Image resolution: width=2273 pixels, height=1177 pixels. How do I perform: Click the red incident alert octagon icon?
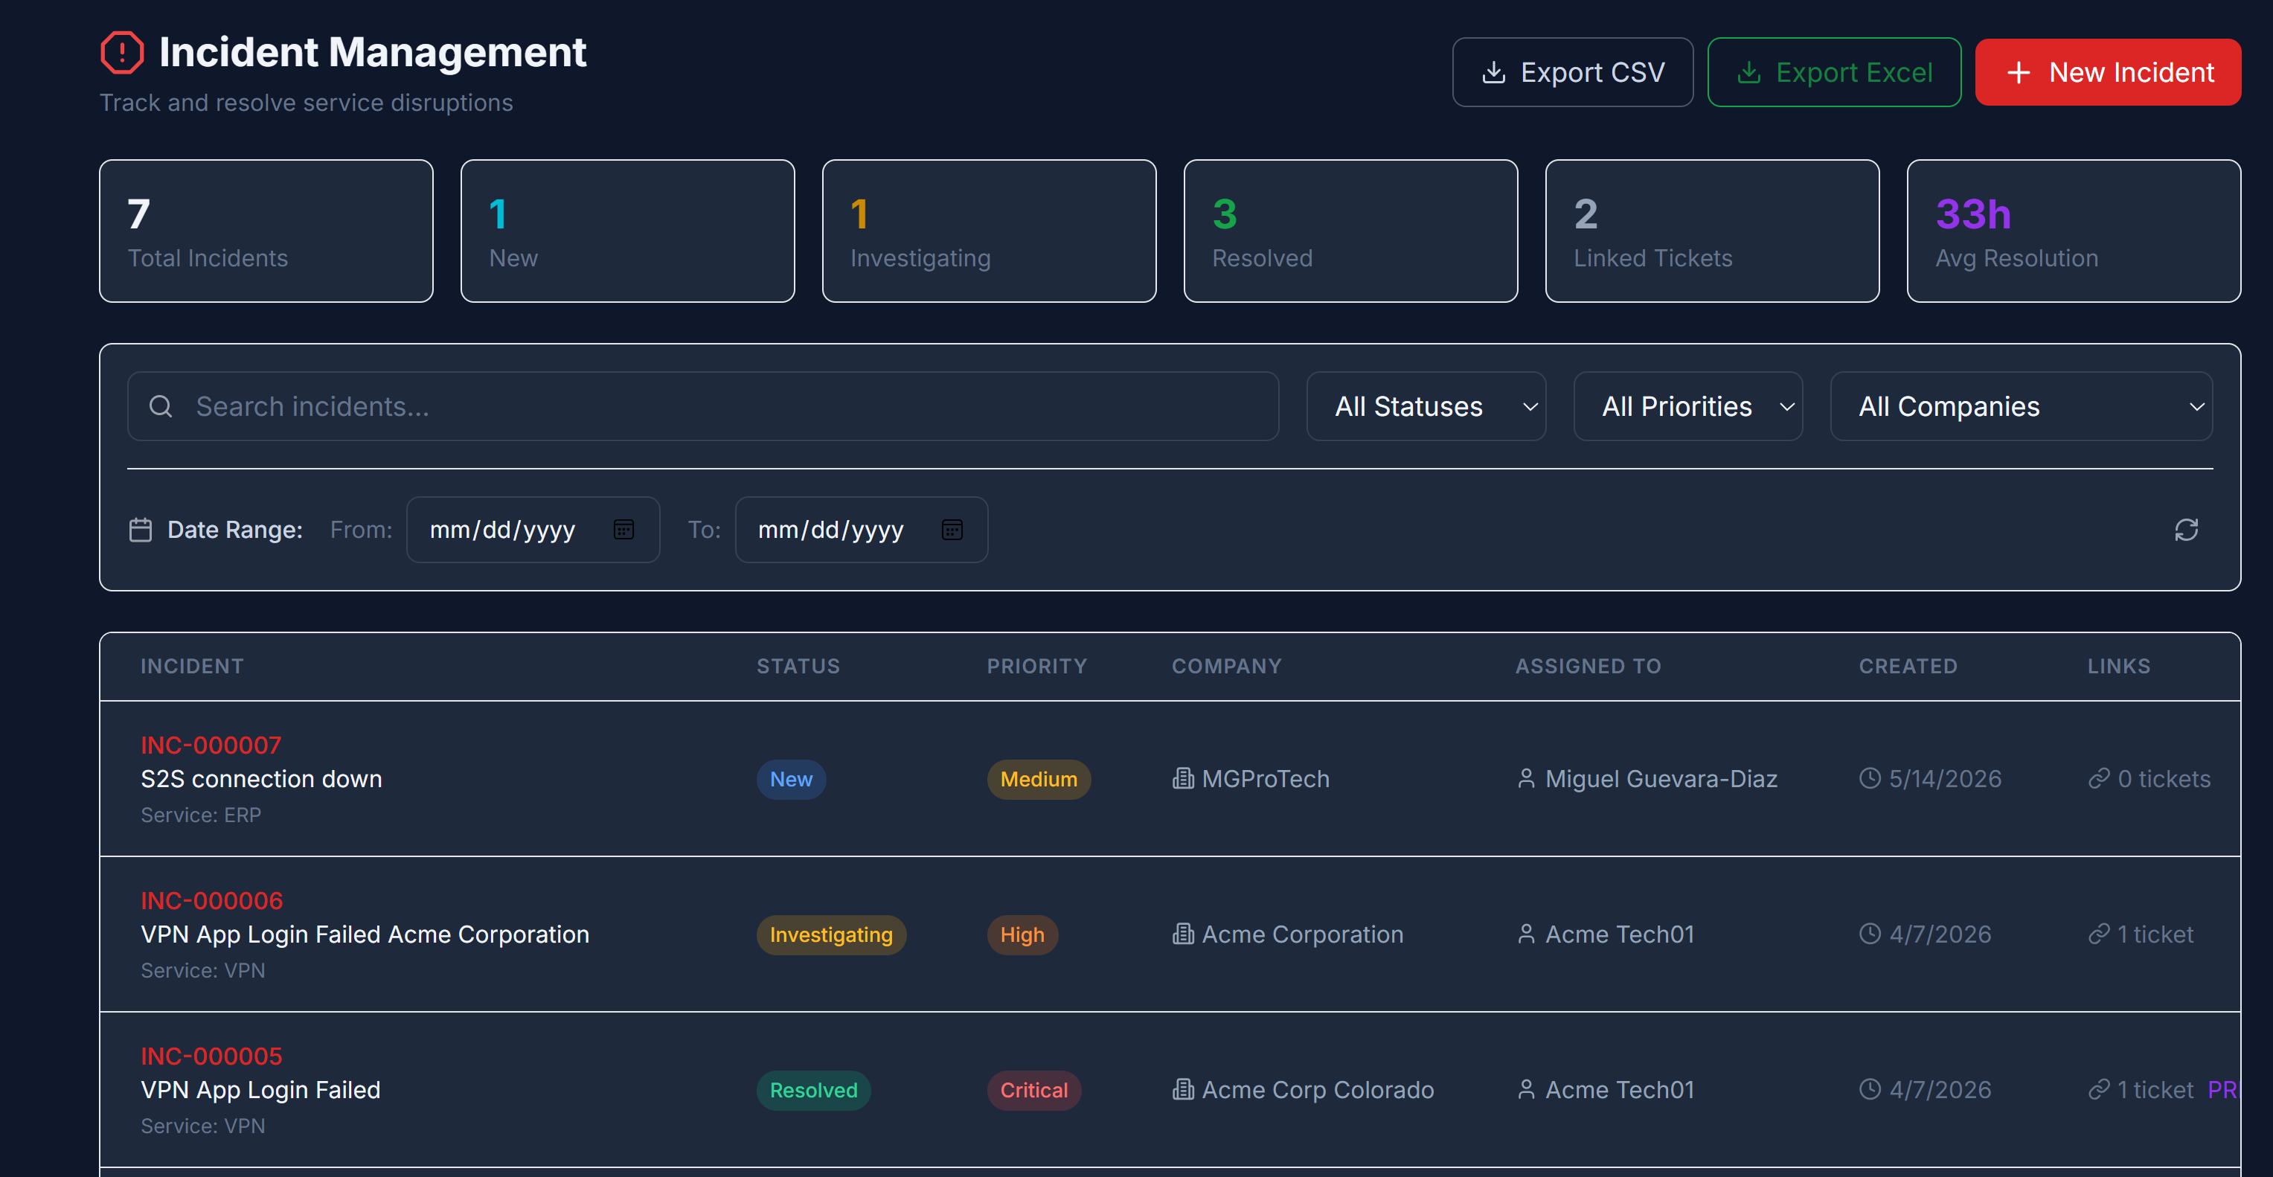point(122,52)
